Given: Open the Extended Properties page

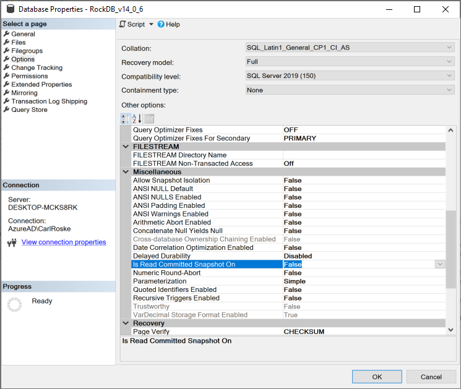Looking at the screenshot, I should (41, 84).
